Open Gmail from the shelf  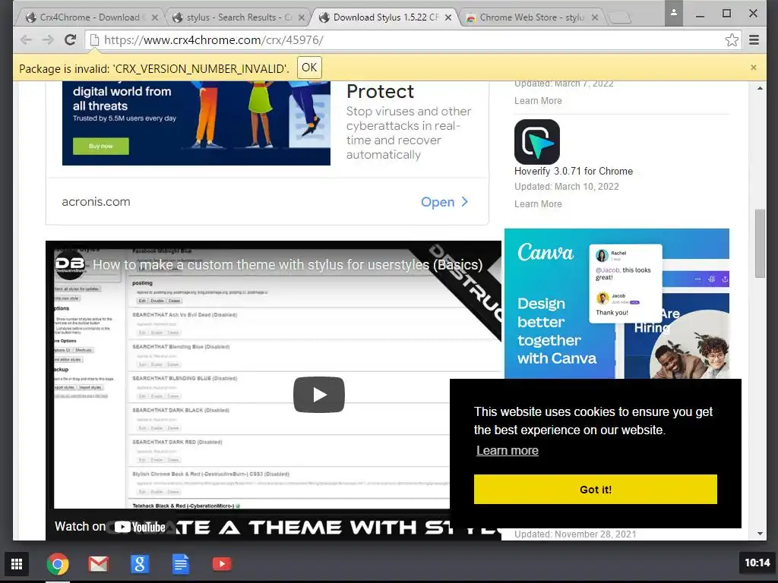coord(99,564)
